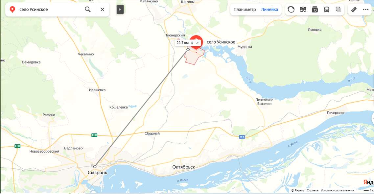The image size is (374, 194).
Task: Delete the 22.7 км measurement via trash icon
Action: point(192,43)
